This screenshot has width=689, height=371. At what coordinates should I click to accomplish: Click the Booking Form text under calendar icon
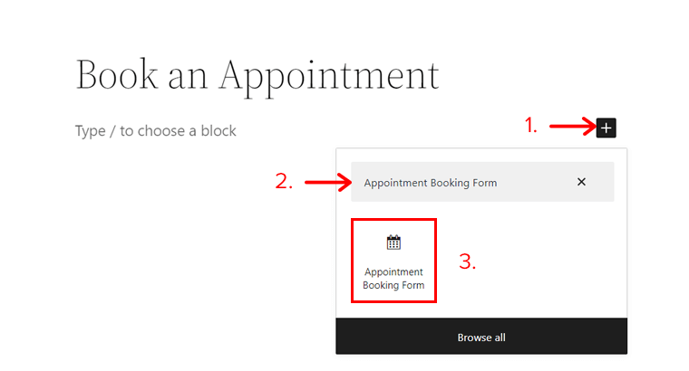coord(393,285)
